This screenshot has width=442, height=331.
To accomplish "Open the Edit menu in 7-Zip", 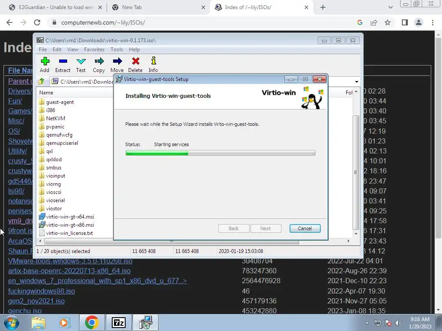I will click(57, 50).
